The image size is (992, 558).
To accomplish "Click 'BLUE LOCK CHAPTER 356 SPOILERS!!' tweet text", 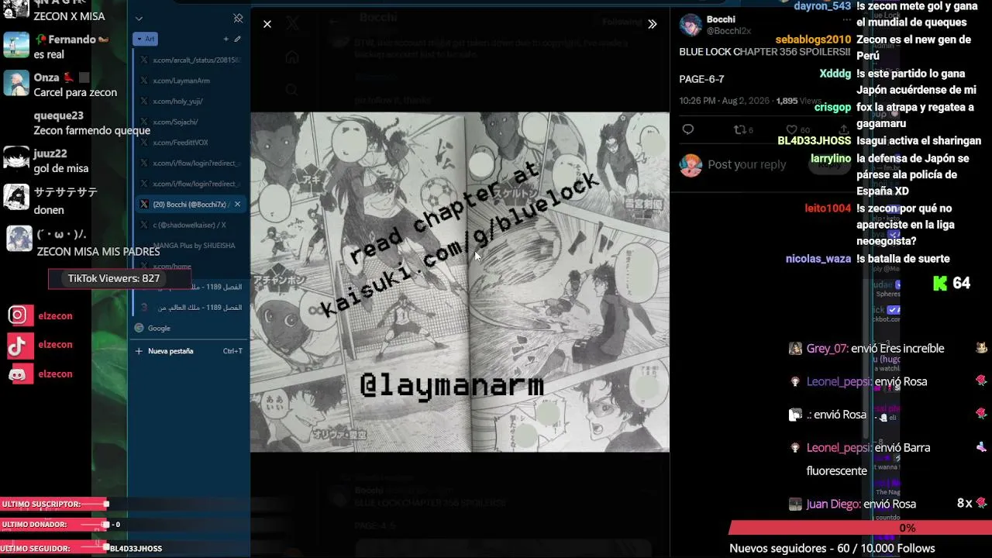I will pos(764,52).
